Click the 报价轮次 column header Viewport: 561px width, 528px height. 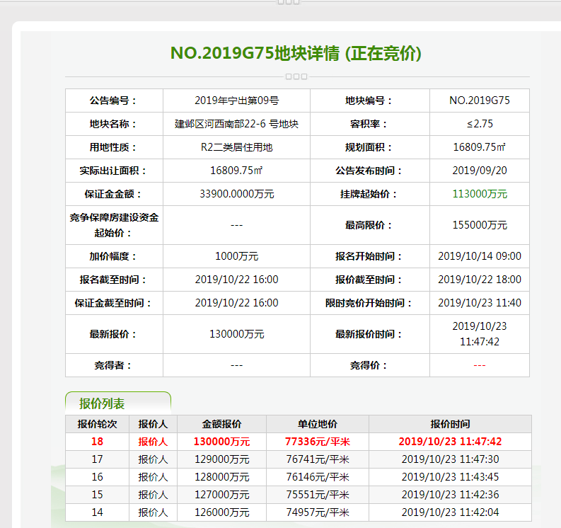[98, 424]
